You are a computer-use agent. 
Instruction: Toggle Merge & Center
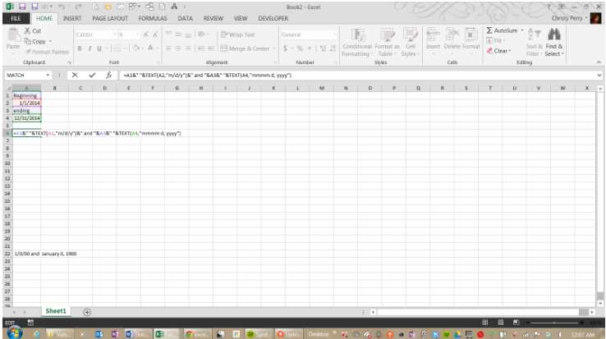[245, 48]
